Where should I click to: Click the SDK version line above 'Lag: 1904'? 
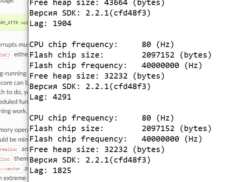pyautogui.click(x=90, y=13)
